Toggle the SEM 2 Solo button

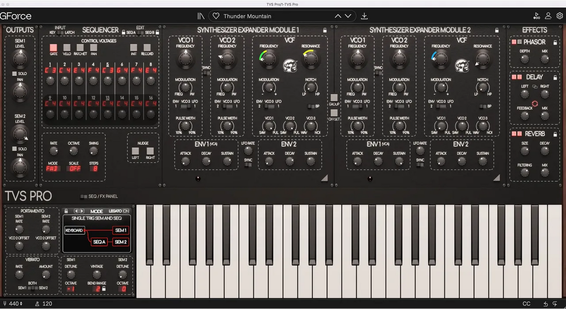pyautogui.click(x=14, y=149)
